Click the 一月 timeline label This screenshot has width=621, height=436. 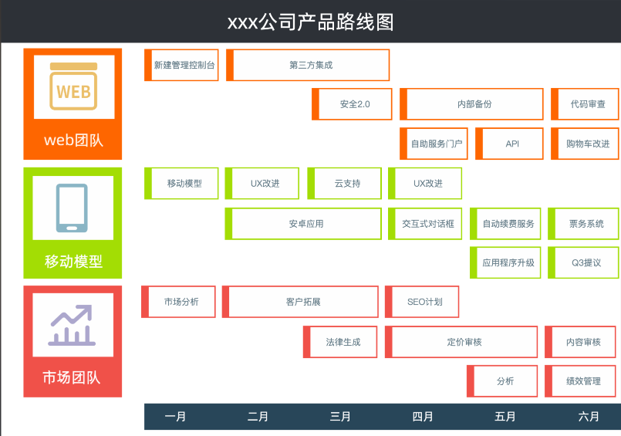pos(175,417)
